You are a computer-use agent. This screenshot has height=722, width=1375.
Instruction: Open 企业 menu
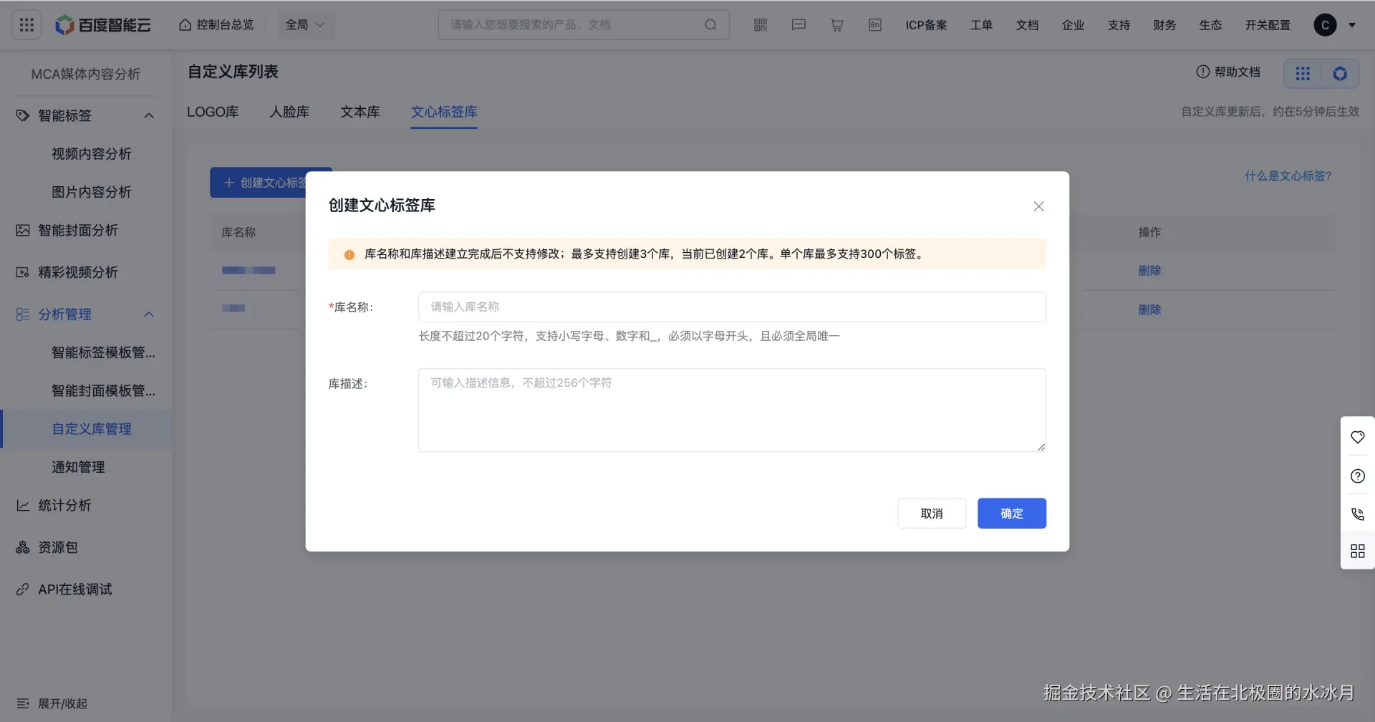pyautogui.click(x=1073, y=25)
